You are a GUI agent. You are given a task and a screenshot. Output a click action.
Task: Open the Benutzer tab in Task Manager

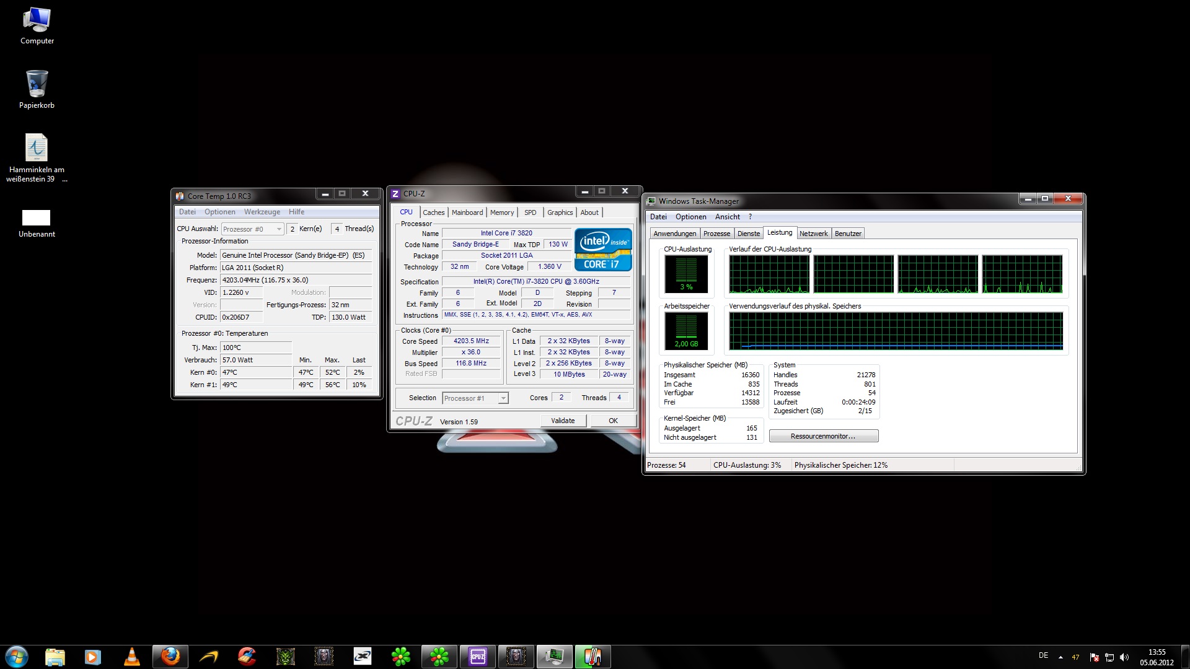(848, 234)
